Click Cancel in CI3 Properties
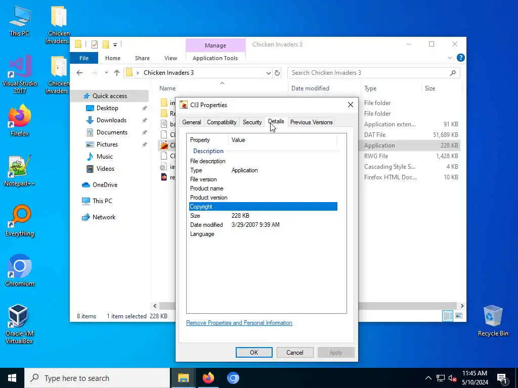The image size is (518, 388). pos(295,352)
